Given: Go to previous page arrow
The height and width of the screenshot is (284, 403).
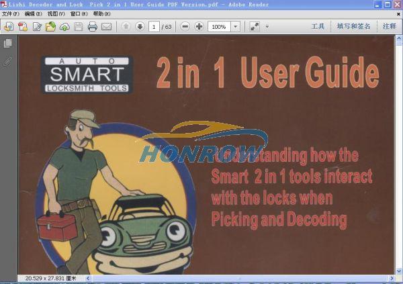Looking at the screenshot, I should click(126, 26).
